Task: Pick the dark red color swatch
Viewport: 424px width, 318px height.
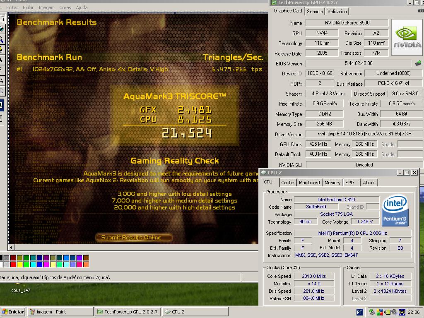Action: coord(13,258)
